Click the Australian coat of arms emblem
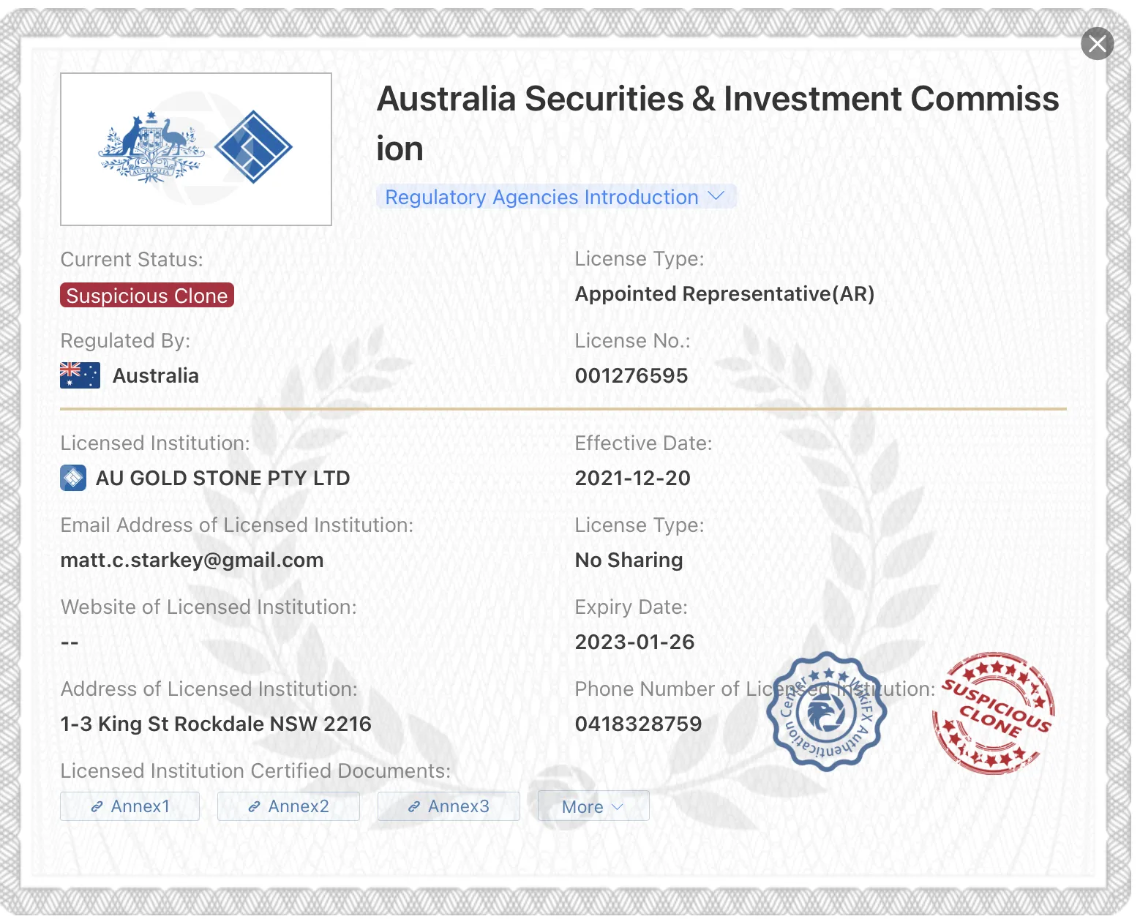The width and height of the screenshot is (1140, 919). click(x=151, y=147)
